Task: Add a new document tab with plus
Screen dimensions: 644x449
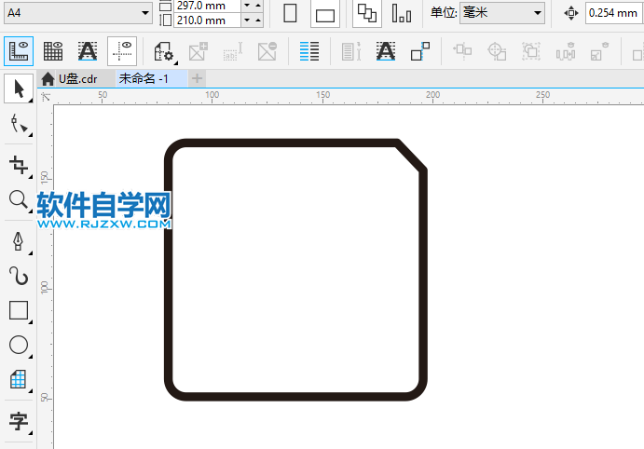Action: coord(198,78)
